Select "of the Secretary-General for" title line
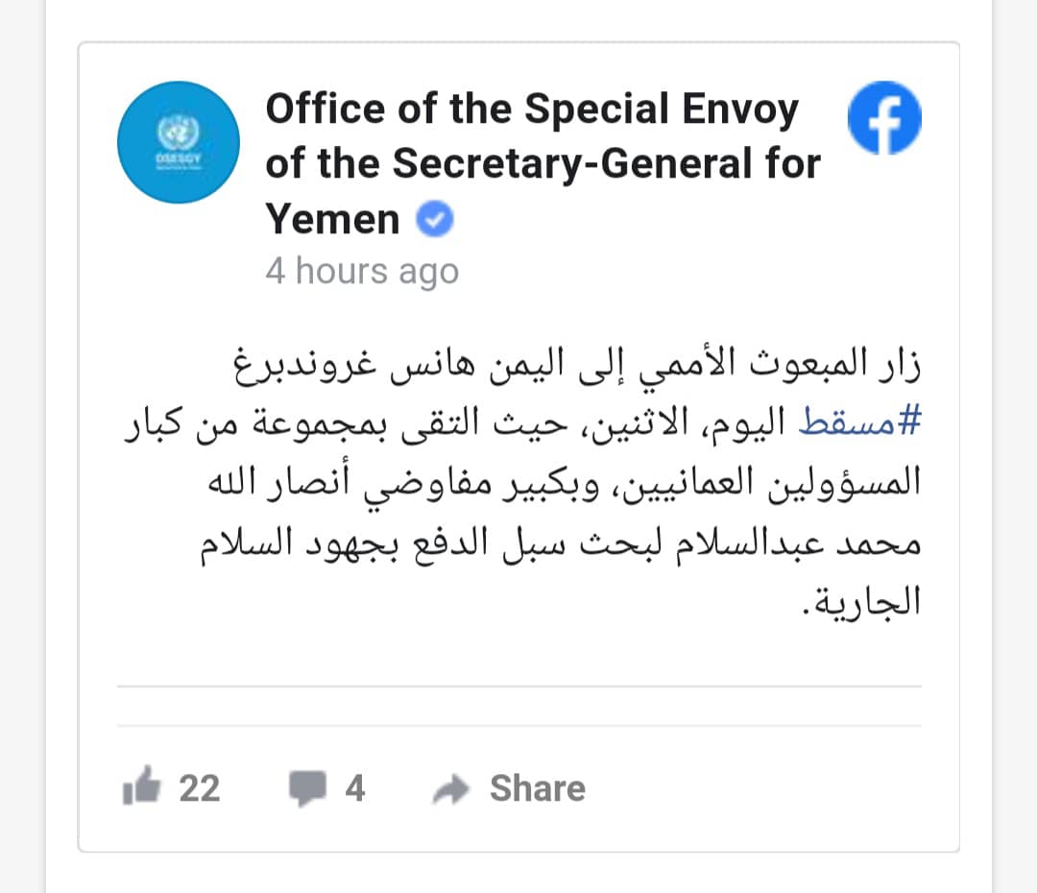The image size is (1037, 893). tap(543, 163)
